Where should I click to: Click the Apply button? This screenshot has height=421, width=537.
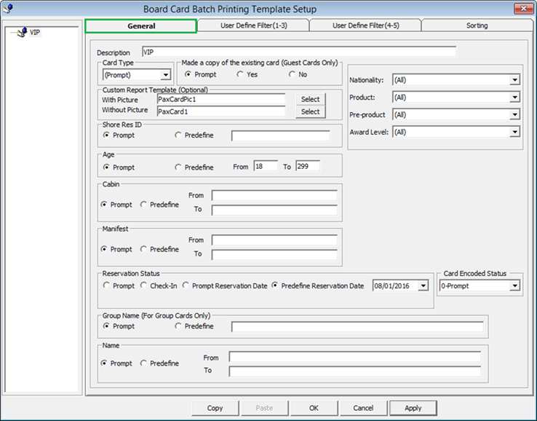pos(413,408)
